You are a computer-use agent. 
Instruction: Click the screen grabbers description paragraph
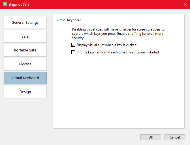point(118,33)
